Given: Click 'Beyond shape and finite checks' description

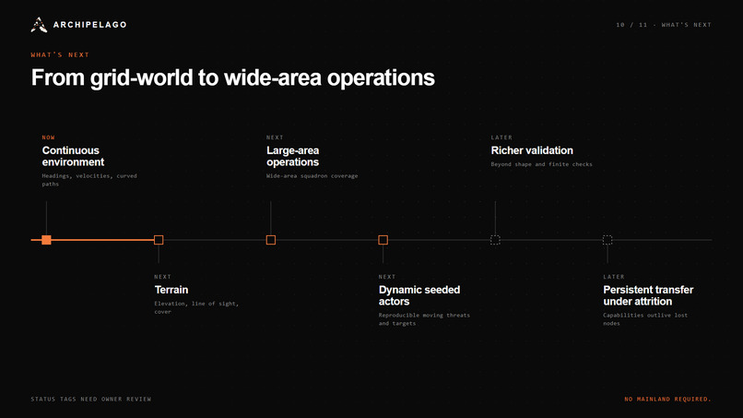Looking at the screenshot, I should 542,164.
